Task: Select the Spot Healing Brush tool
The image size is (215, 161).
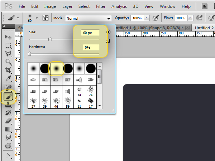Action: (x=8, y=88)
